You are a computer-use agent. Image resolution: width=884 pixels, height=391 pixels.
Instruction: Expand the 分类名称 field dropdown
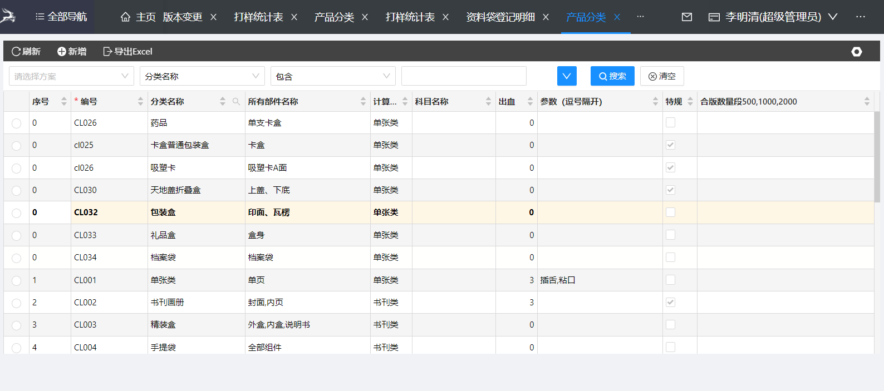click(202, 76)
